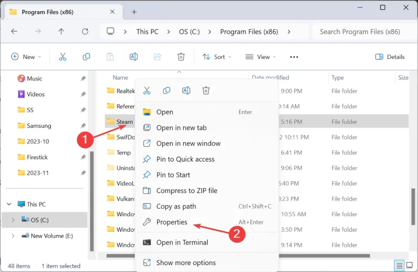
Task: Click the navigation pane vertical scrollbar
Action: [x=92, y=201]
